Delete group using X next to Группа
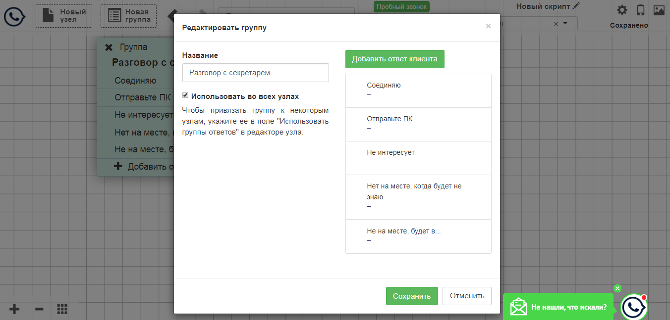Screen dimensions: 670x320 (x=109, y=47)
